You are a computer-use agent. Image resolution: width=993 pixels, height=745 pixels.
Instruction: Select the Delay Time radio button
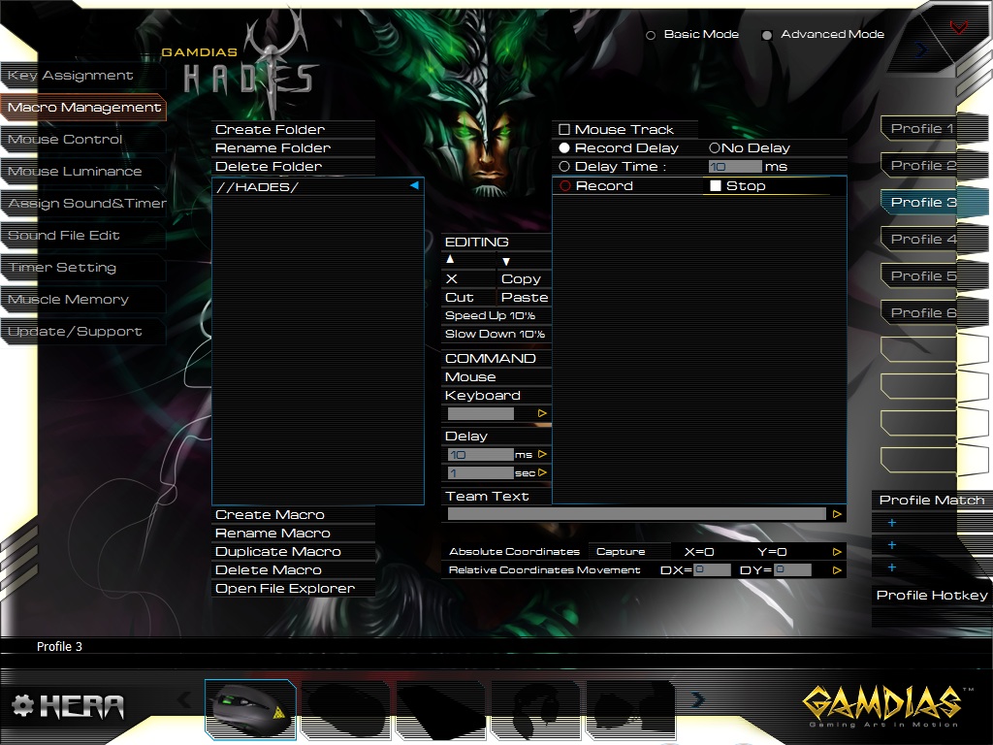coord(564,166)
